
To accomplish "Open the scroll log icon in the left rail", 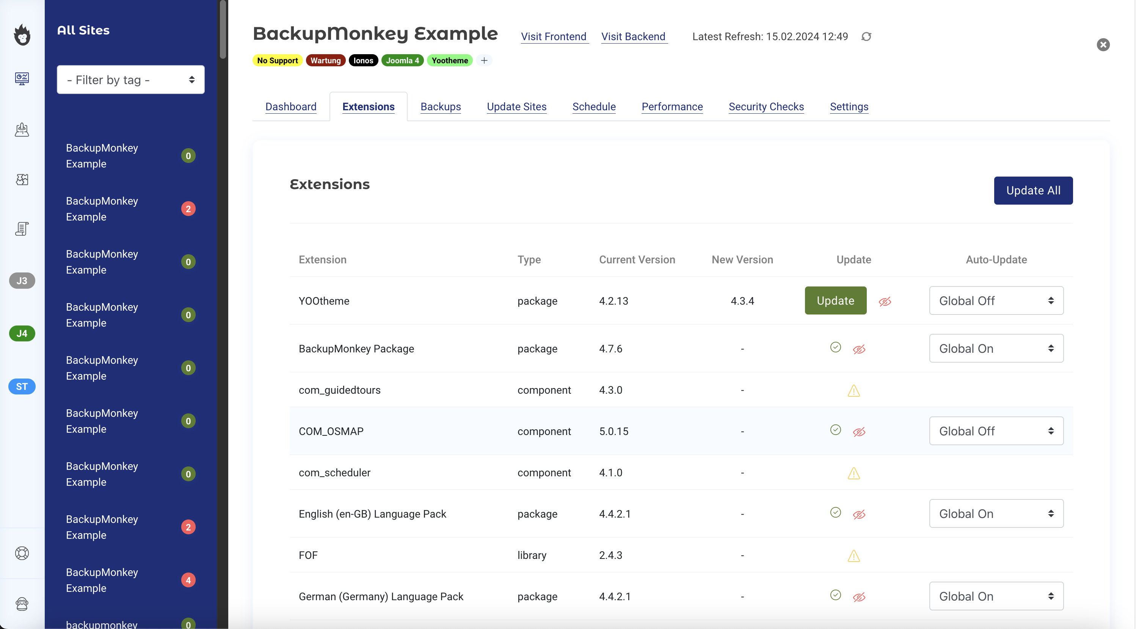I will point(22,229).
